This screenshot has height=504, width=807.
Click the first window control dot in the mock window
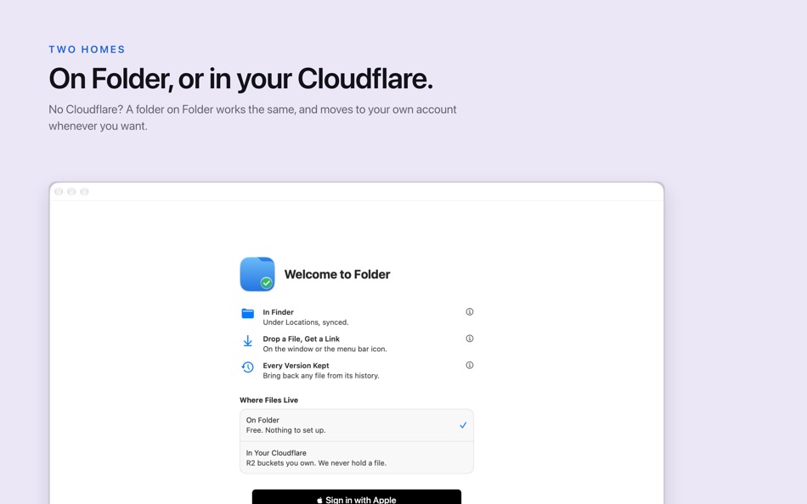[59, 192]
